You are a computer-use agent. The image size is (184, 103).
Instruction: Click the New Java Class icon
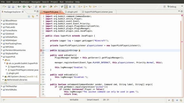click(44, 7)
